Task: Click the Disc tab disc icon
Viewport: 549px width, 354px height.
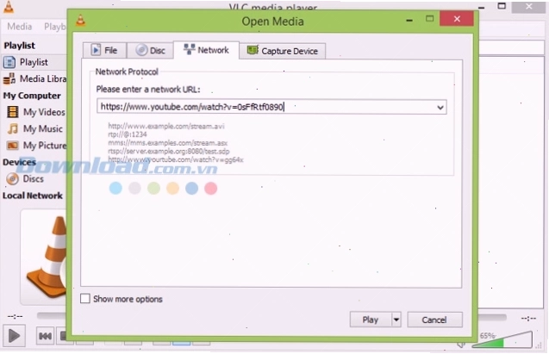Action: point(141,50)
